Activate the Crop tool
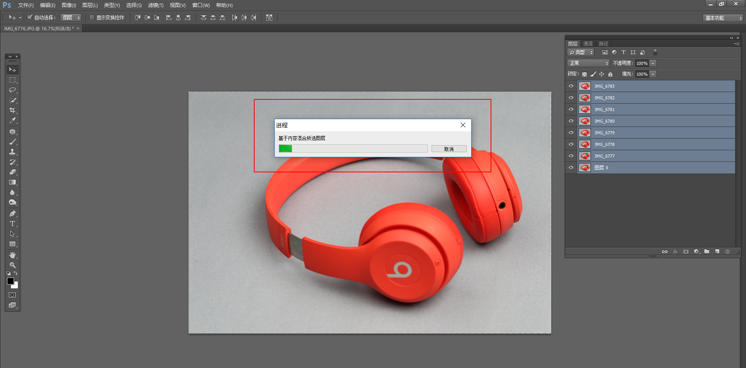 pyautogui.click(x=12, y=110)
